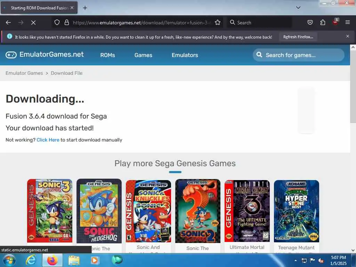This screenshot has height=267, width=356.
Task: Click Here to start download manually
Action: 48,140
